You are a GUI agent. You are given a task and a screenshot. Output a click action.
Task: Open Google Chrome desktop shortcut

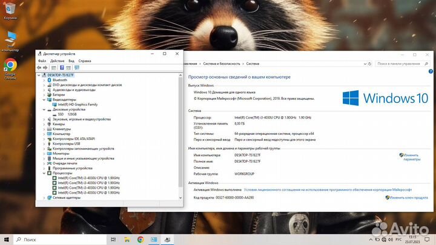point(10,68)
